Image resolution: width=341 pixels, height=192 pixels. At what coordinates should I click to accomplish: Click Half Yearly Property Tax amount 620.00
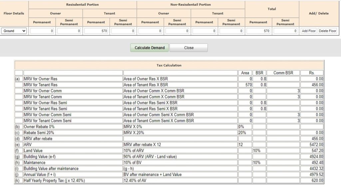click(312, 180)
